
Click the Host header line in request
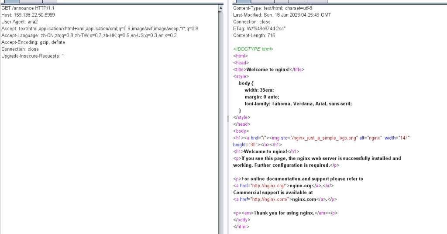pyautogui.click(x=28, y=15)
